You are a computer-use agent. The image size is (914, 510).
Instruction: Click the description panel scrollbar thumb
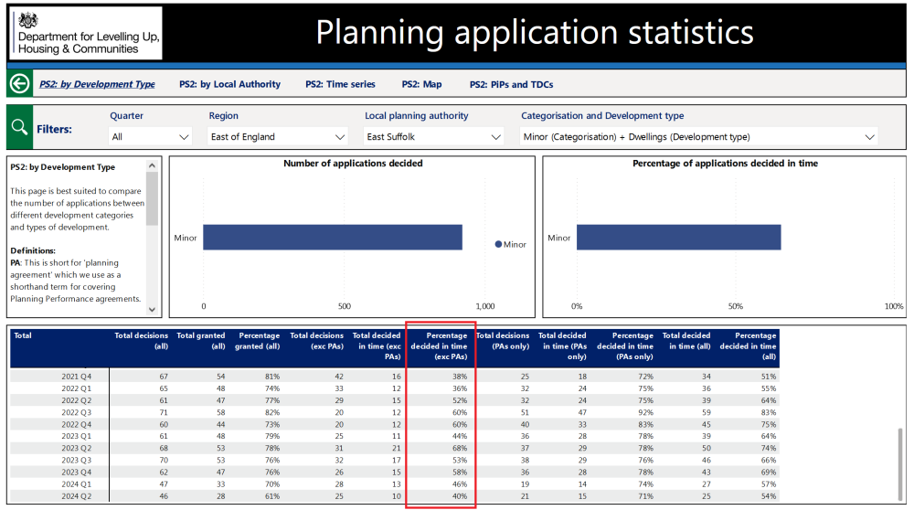pos(152,198)
